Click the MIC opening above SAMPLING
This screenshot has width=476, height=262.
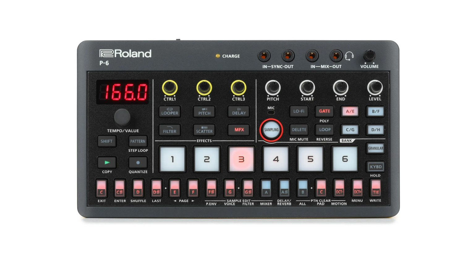click(271, 113)
